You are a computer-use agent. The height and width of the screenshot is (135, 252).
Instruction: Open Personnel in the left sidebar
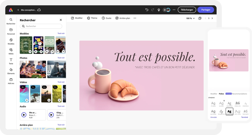(11, 31)
